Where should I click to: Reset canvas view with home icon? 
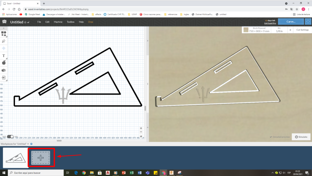tap(141, 136)
